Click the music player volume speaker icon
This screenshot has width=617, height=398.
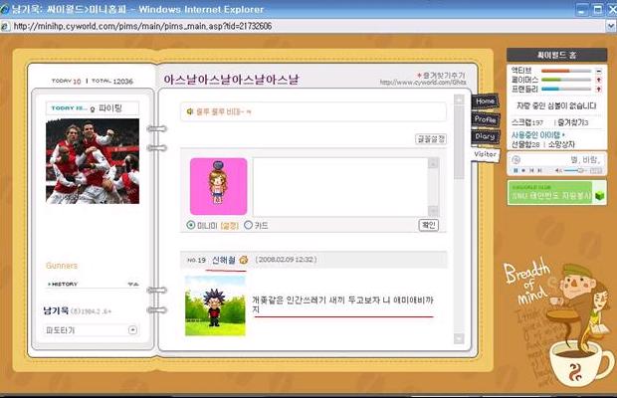point(558,170)
